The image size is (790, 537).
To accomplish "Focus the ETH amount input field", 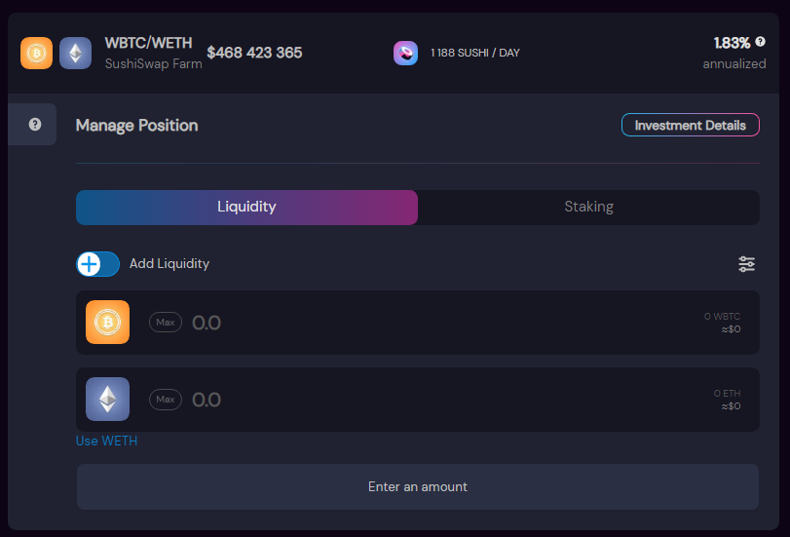I will 390,400.
